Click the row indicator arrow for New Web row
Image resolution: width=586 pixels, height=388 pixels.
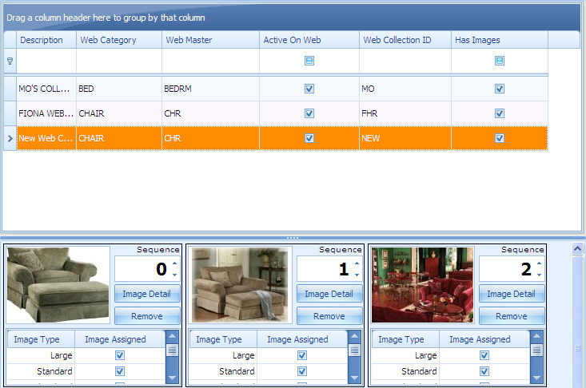coord(10,138)
